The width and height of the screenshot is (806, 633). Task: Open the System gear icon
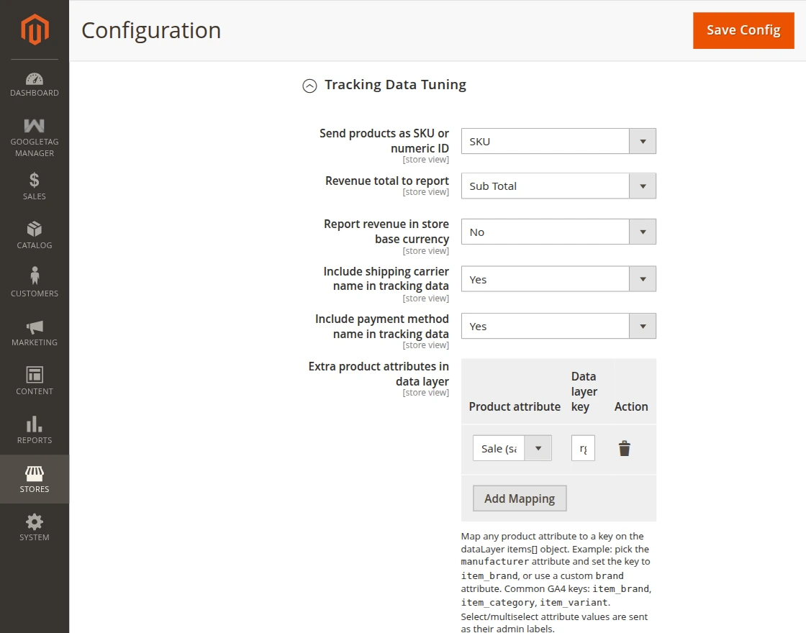(35, 522)
